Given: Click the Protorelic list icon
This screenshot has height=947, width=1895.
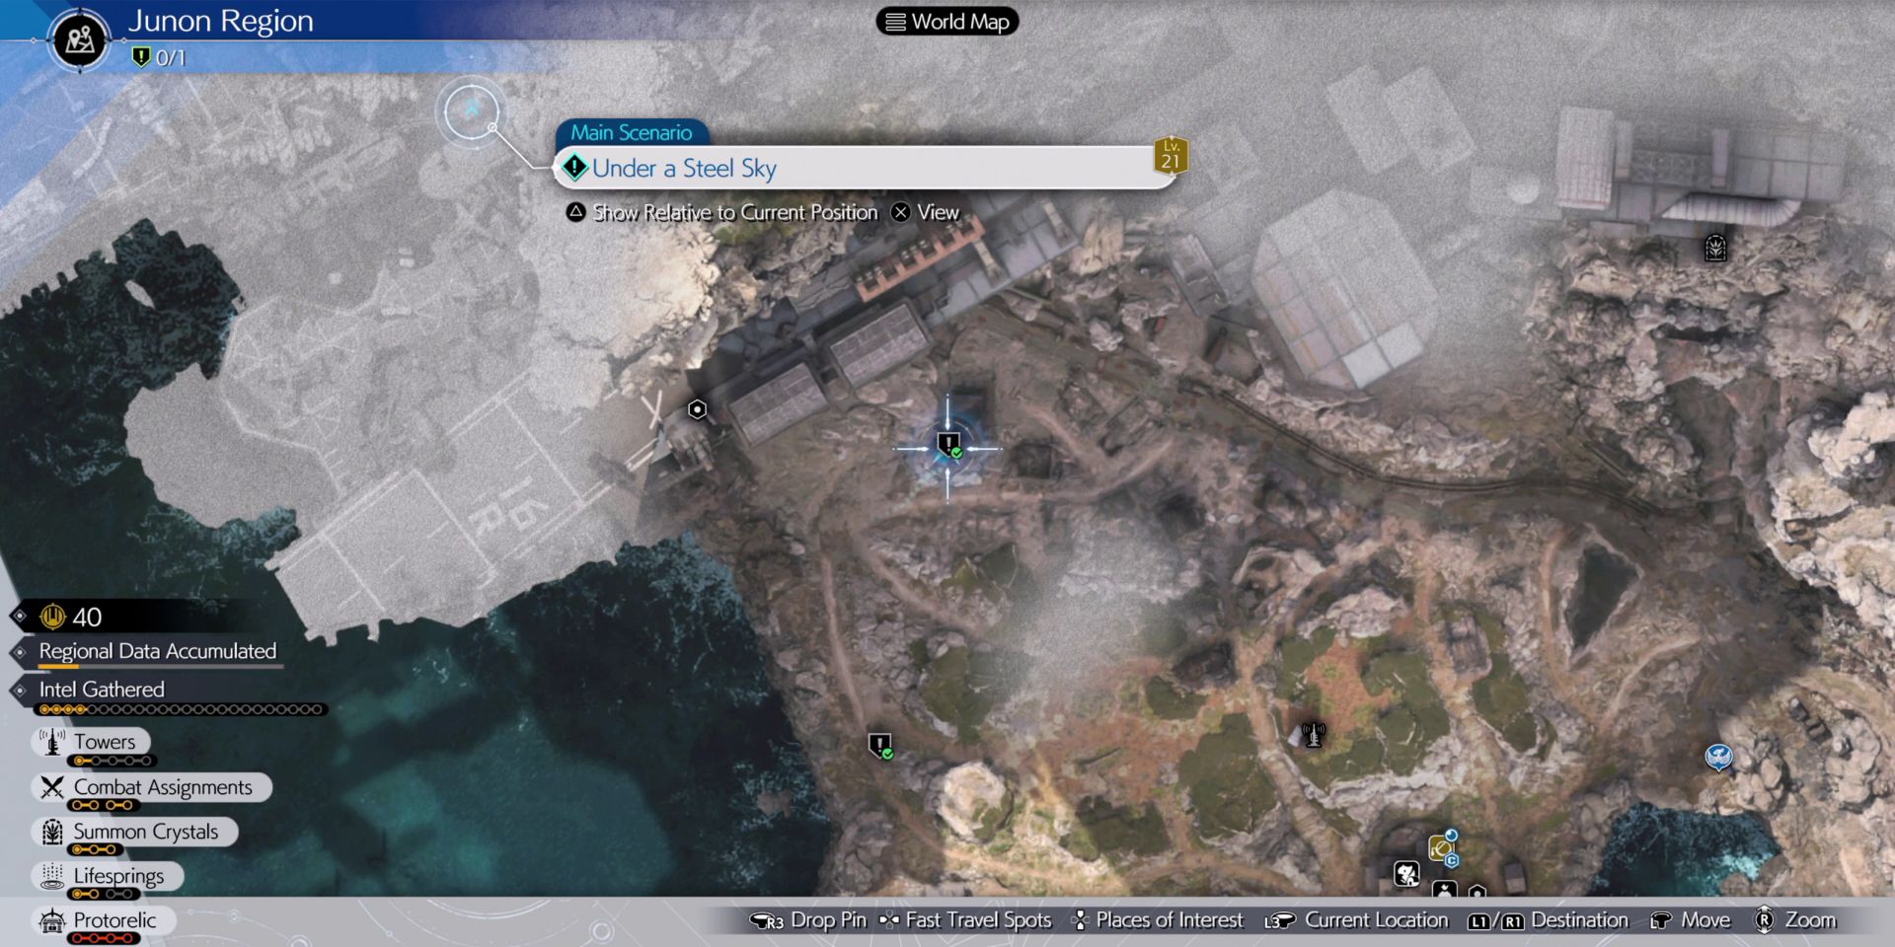Looking at the screenshot, I should (52, 920).
